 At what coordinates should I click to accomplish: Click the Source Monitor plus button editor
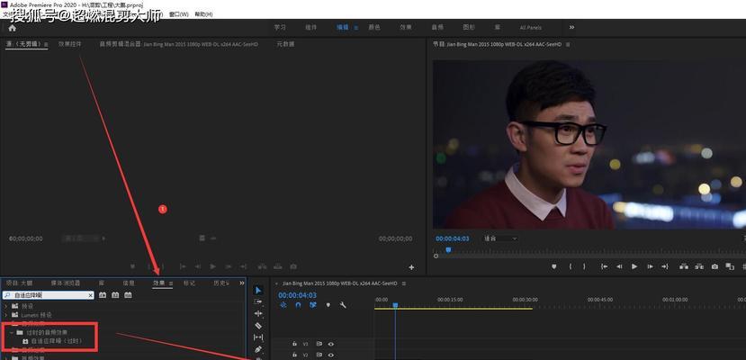pos(411,267)
